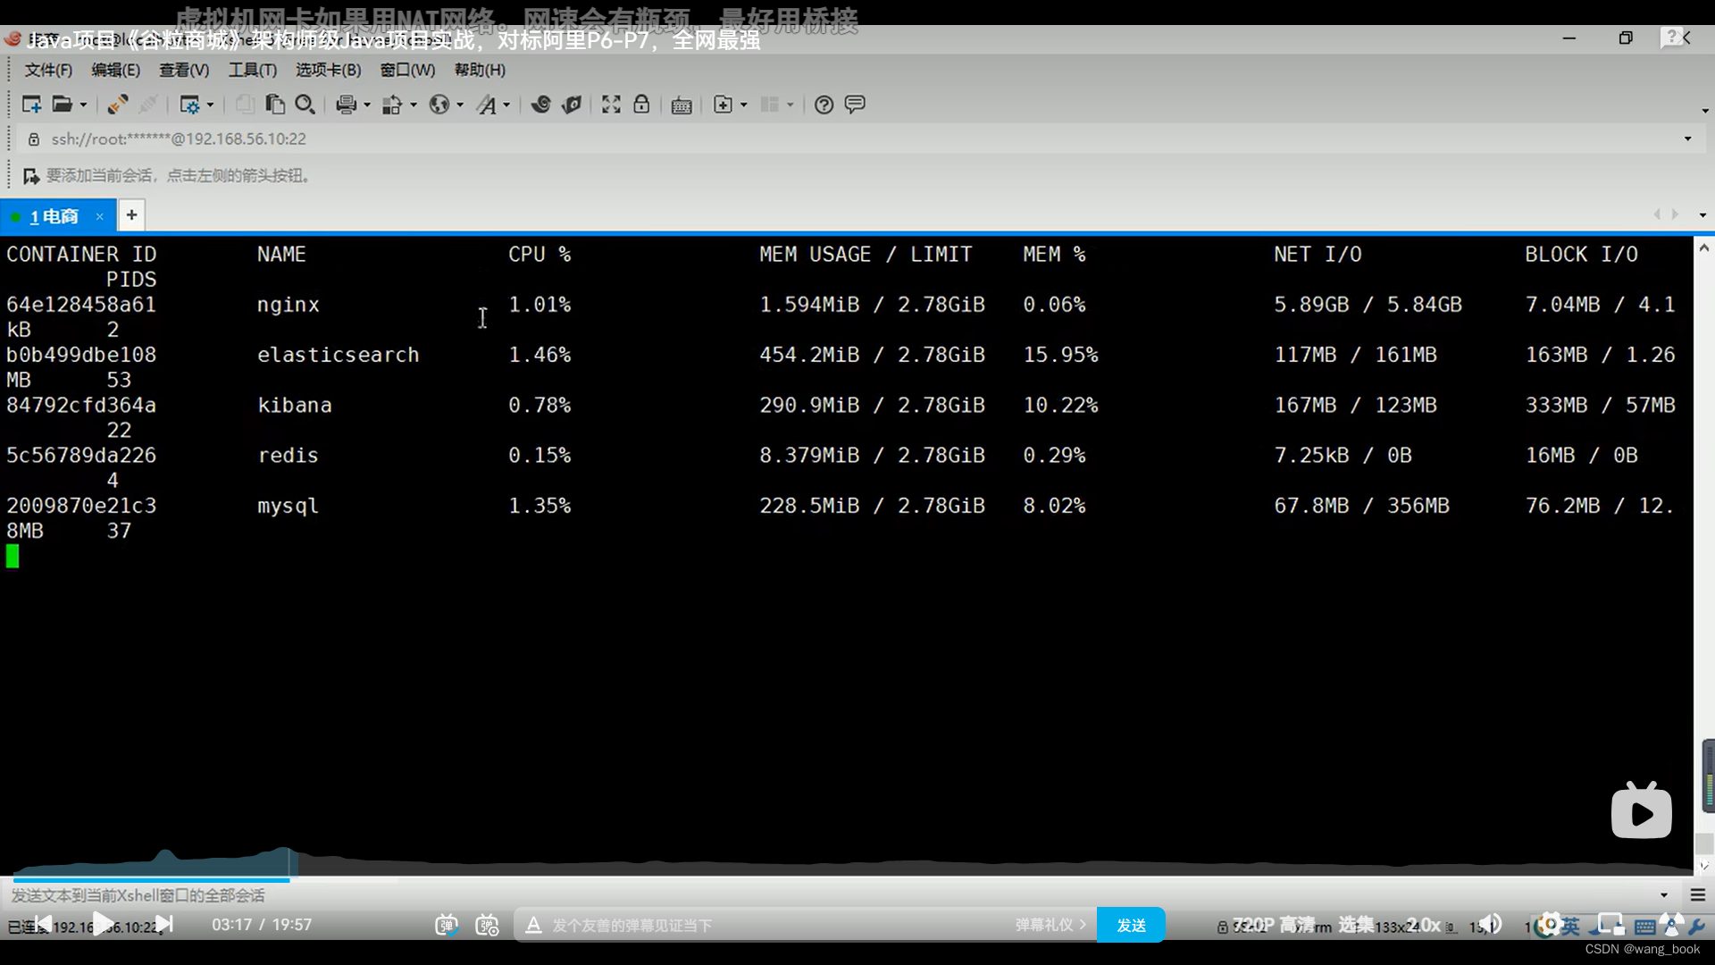Viewport: 1715px width, 965px height.
Task: Open the 720P 高清 quality selector
Action: pyautogui.click(x=1275, y=925)
